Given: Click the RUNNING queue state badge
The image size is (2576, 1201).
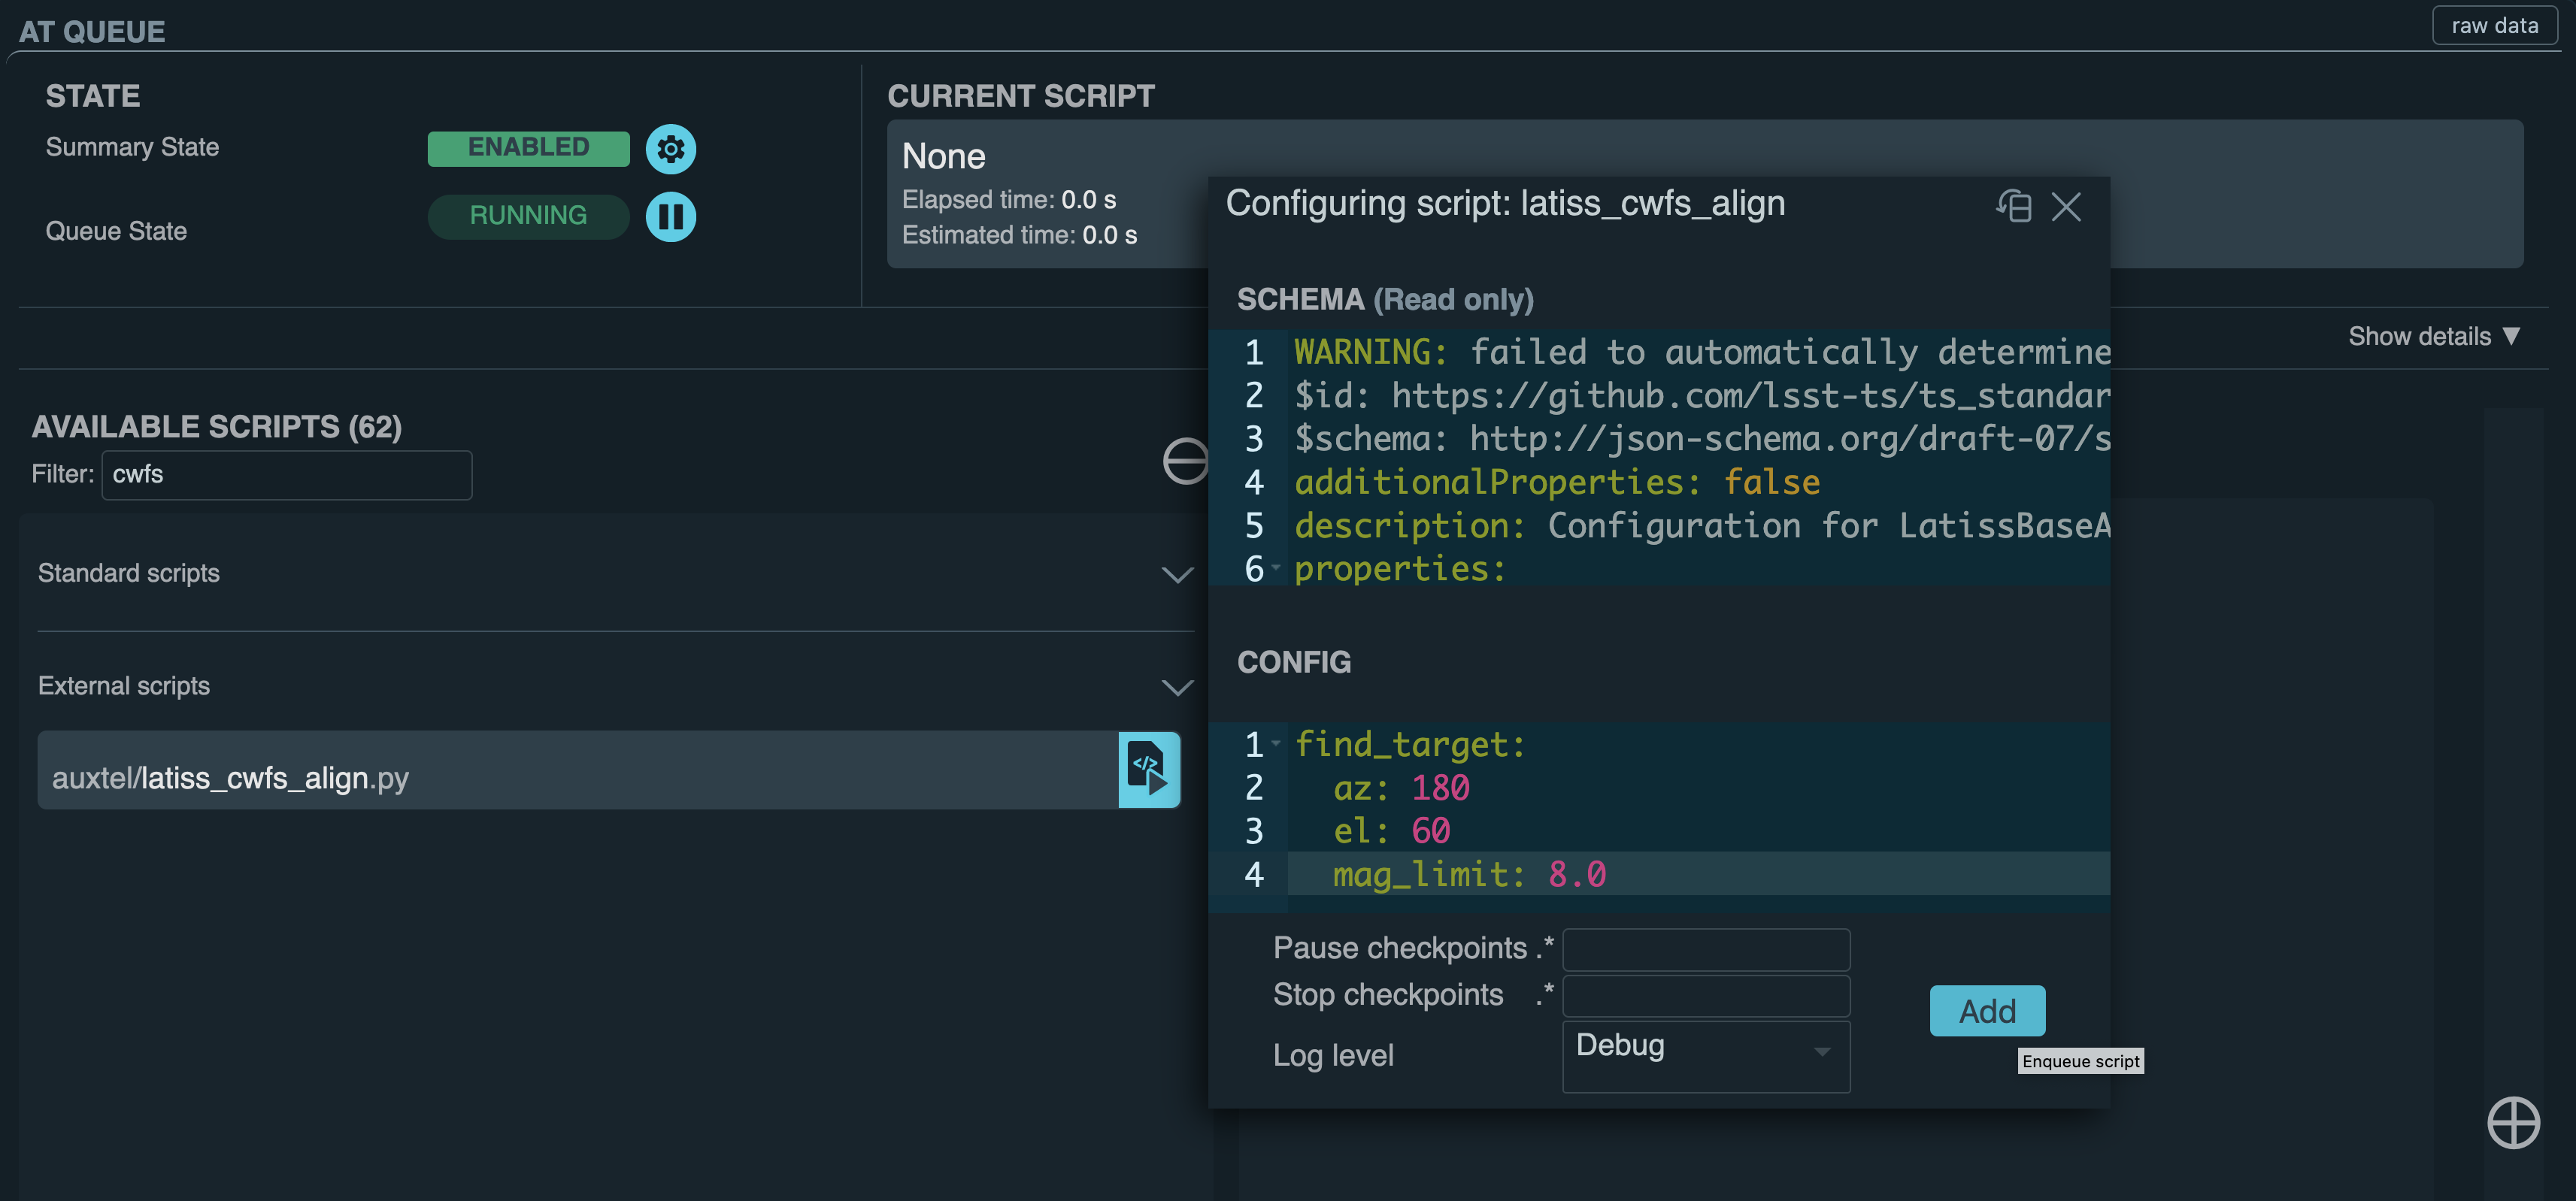Looking at the screenshot, I should (x=528, y=216).
